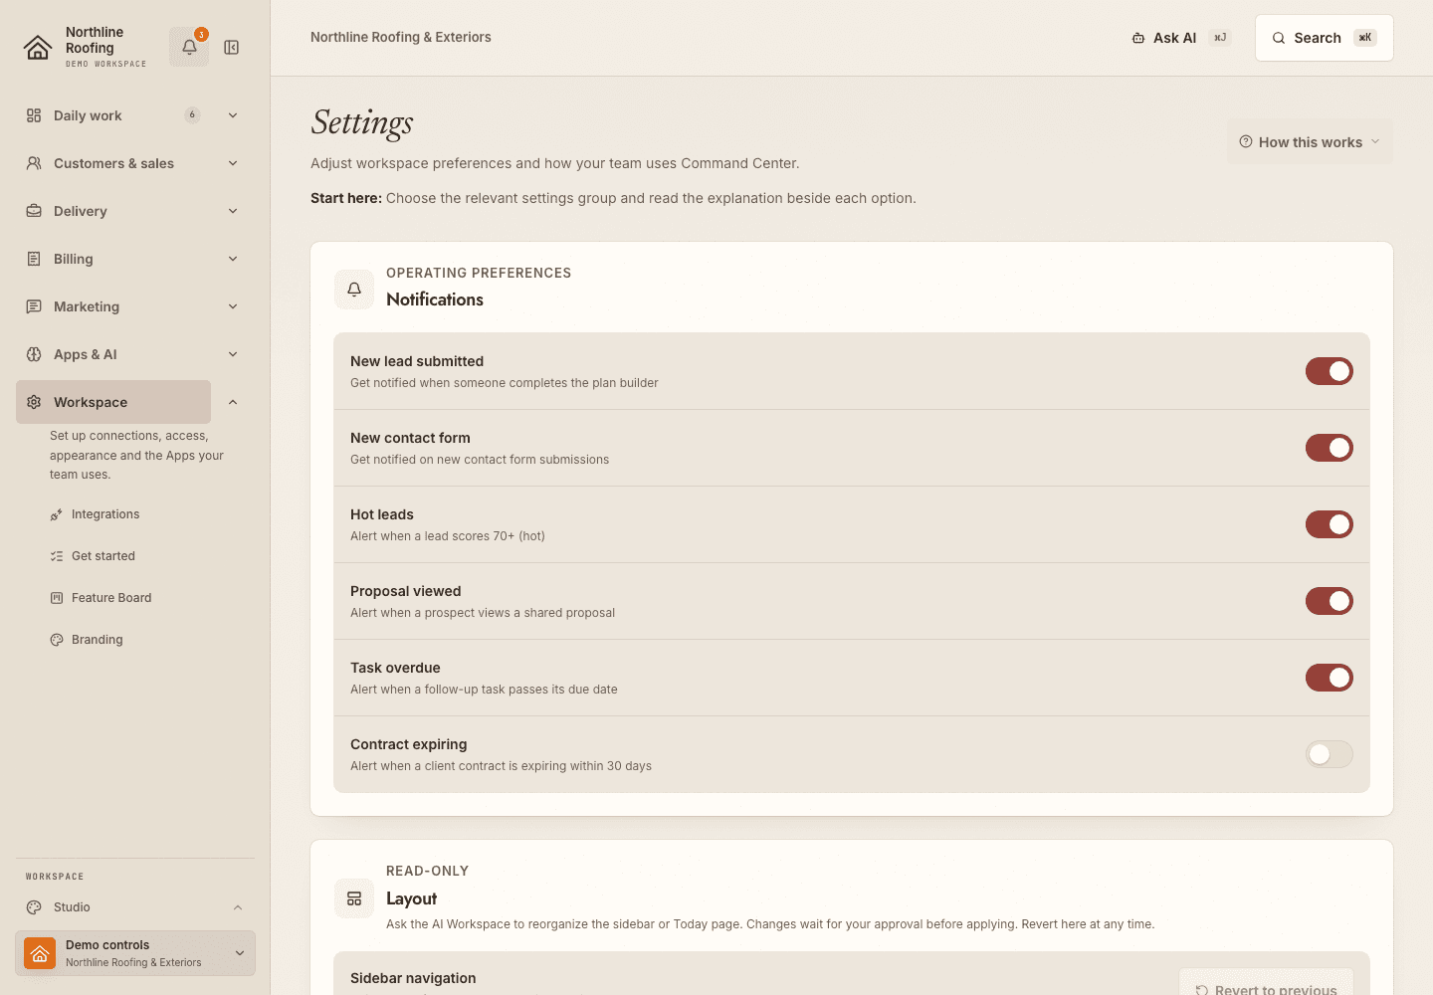1433x995 pixels.
Task: Collapse the Workspace section chevron
Action: point(233,402)
